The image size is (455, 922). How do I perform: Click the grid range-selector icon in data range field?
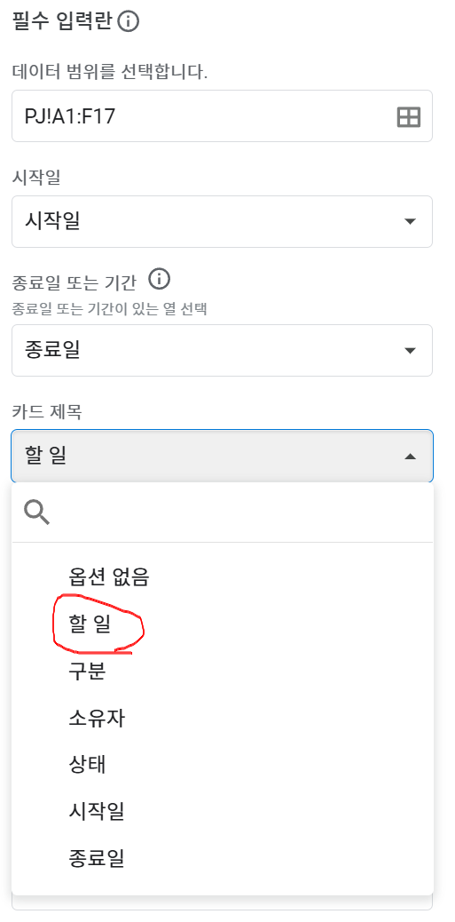(x=409, y=116)
